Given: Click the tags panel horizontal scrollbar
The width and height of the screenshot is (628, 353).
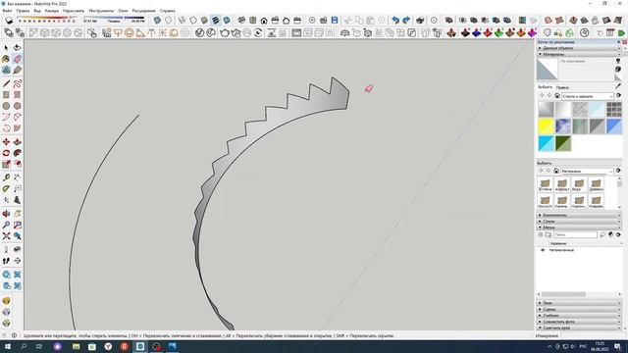Looking at the screenshot, I should pyautogui.click(x=563, y=294).
